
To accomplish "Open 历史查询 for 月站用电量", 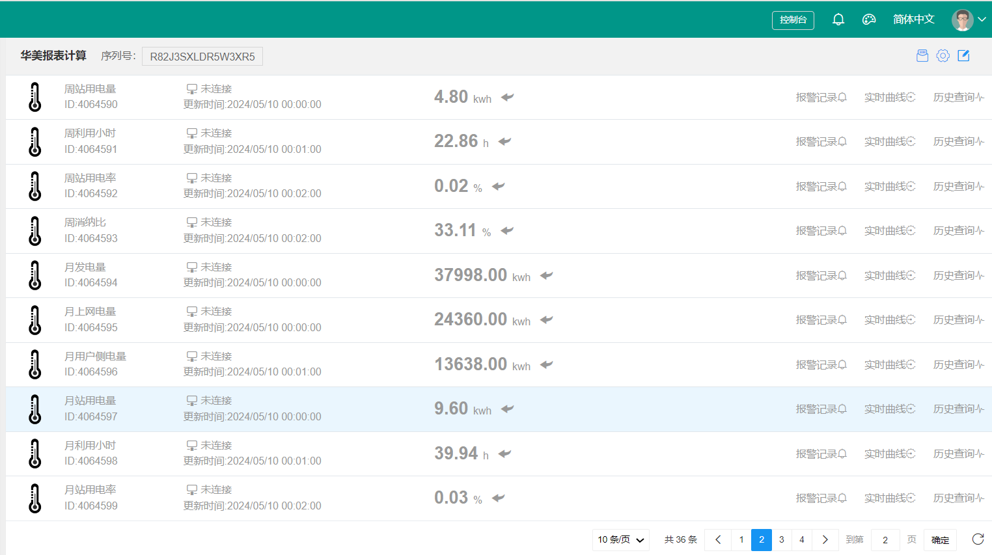I will 958,409.
